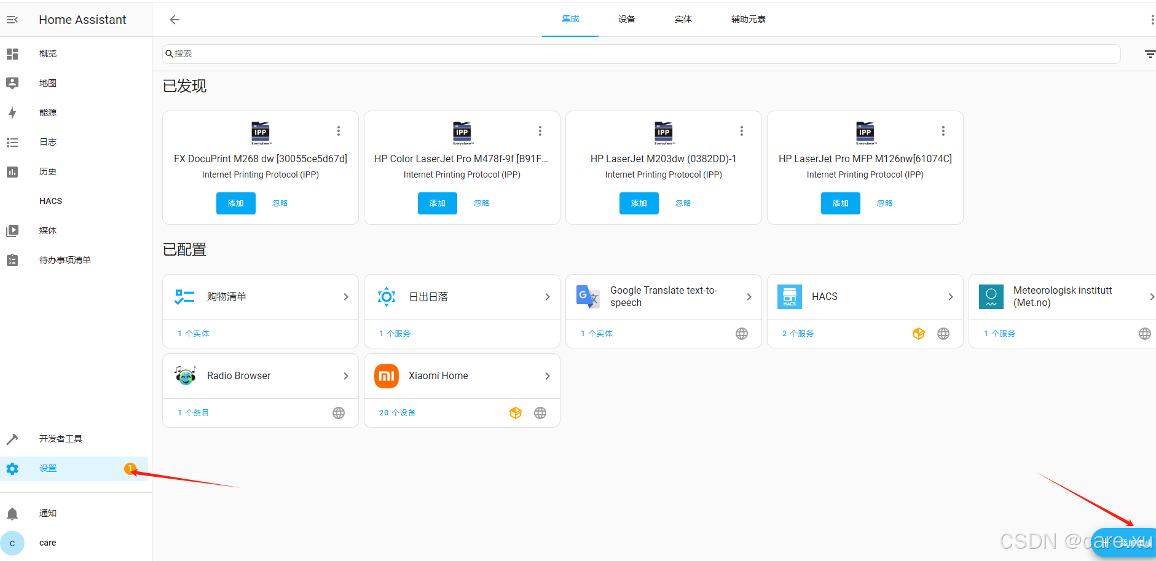
Task: Open the care user profile
Action: 74,543
